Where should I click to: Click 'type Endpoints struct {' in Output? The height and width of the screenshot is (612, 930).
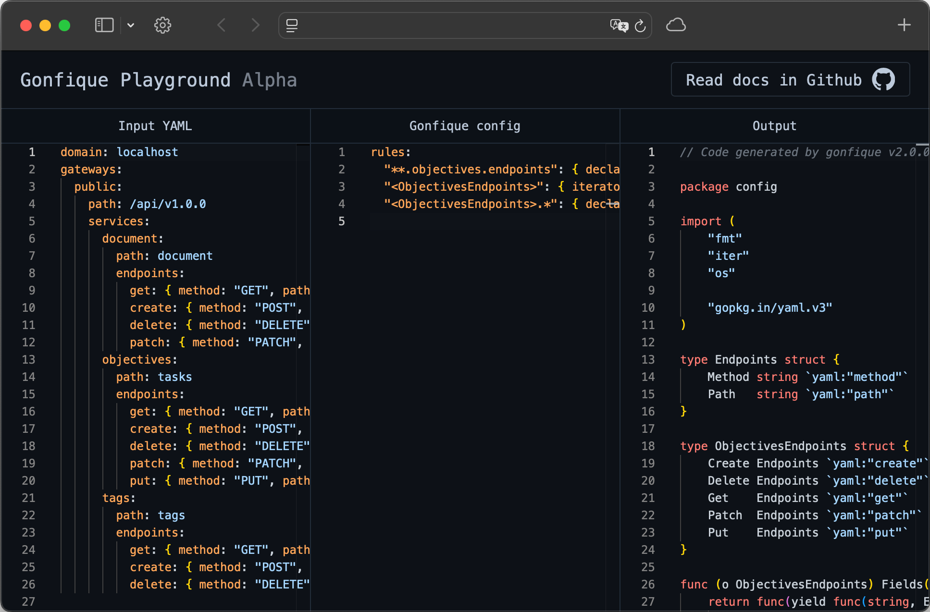point(760,359)
